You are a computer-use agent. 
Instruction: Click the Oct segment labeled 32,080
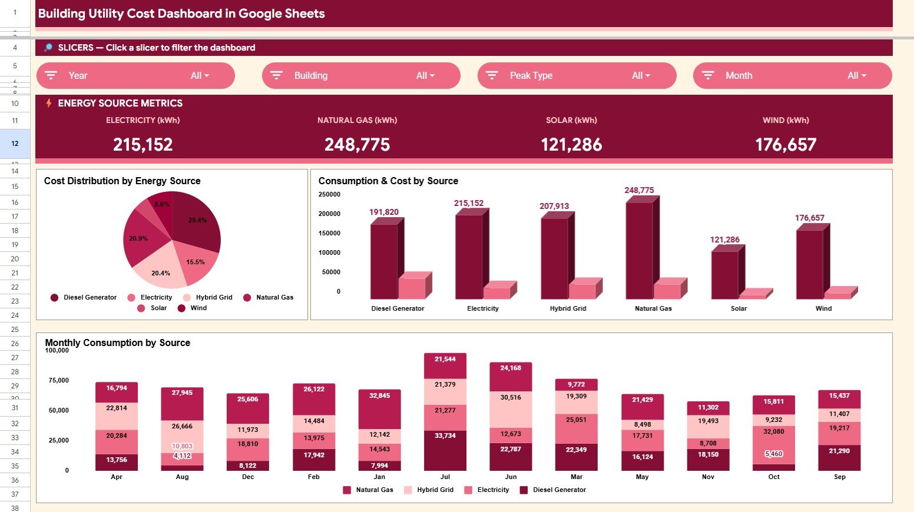point(774,445)
